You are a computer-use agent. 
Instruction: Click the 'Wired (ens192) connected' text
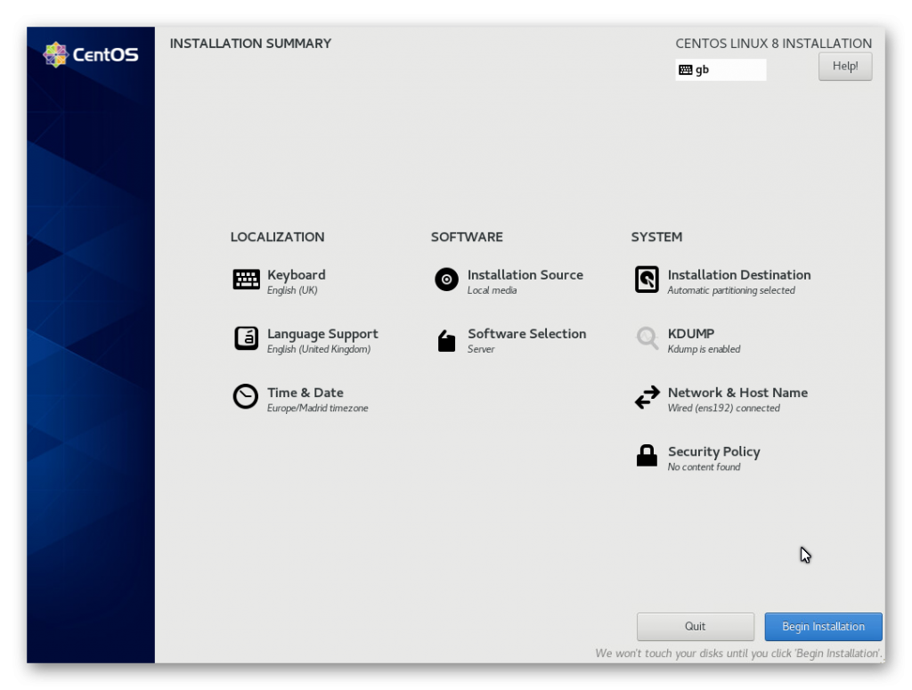723,408
